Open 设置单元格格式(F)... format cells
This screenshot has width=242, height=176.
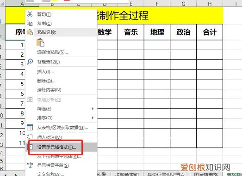click(61, 147)
